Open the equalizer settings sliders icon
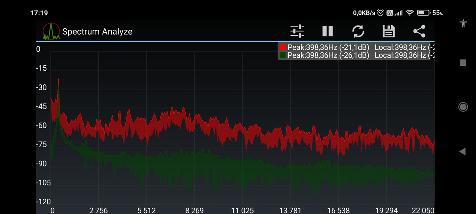 297,31
